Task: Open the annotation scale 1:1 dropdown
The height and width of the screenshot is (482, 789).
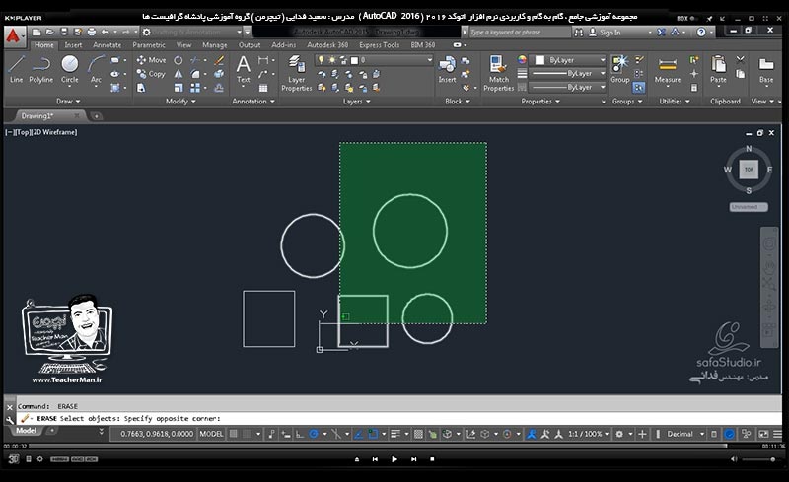Action: click(588, 434)
